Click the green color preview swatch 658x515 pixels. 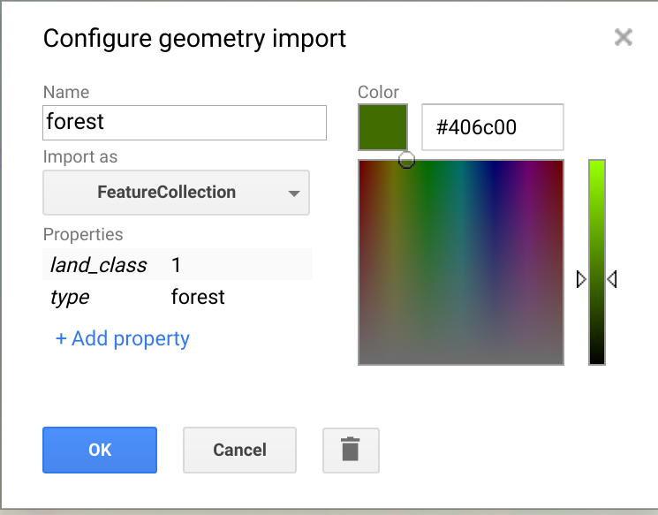click(x=382, y=127)
